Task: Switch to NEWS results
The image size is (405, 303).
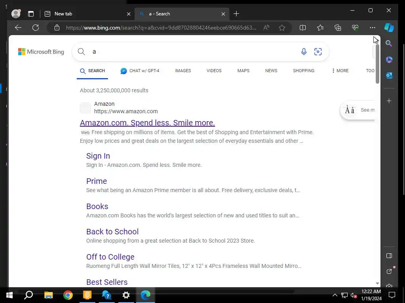Action: 271,71
